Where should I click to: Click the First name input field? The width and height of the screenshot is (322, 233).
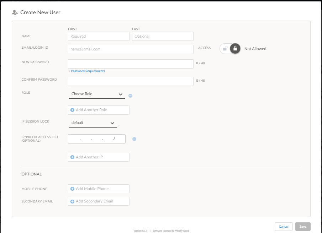(x=99, y=36)
